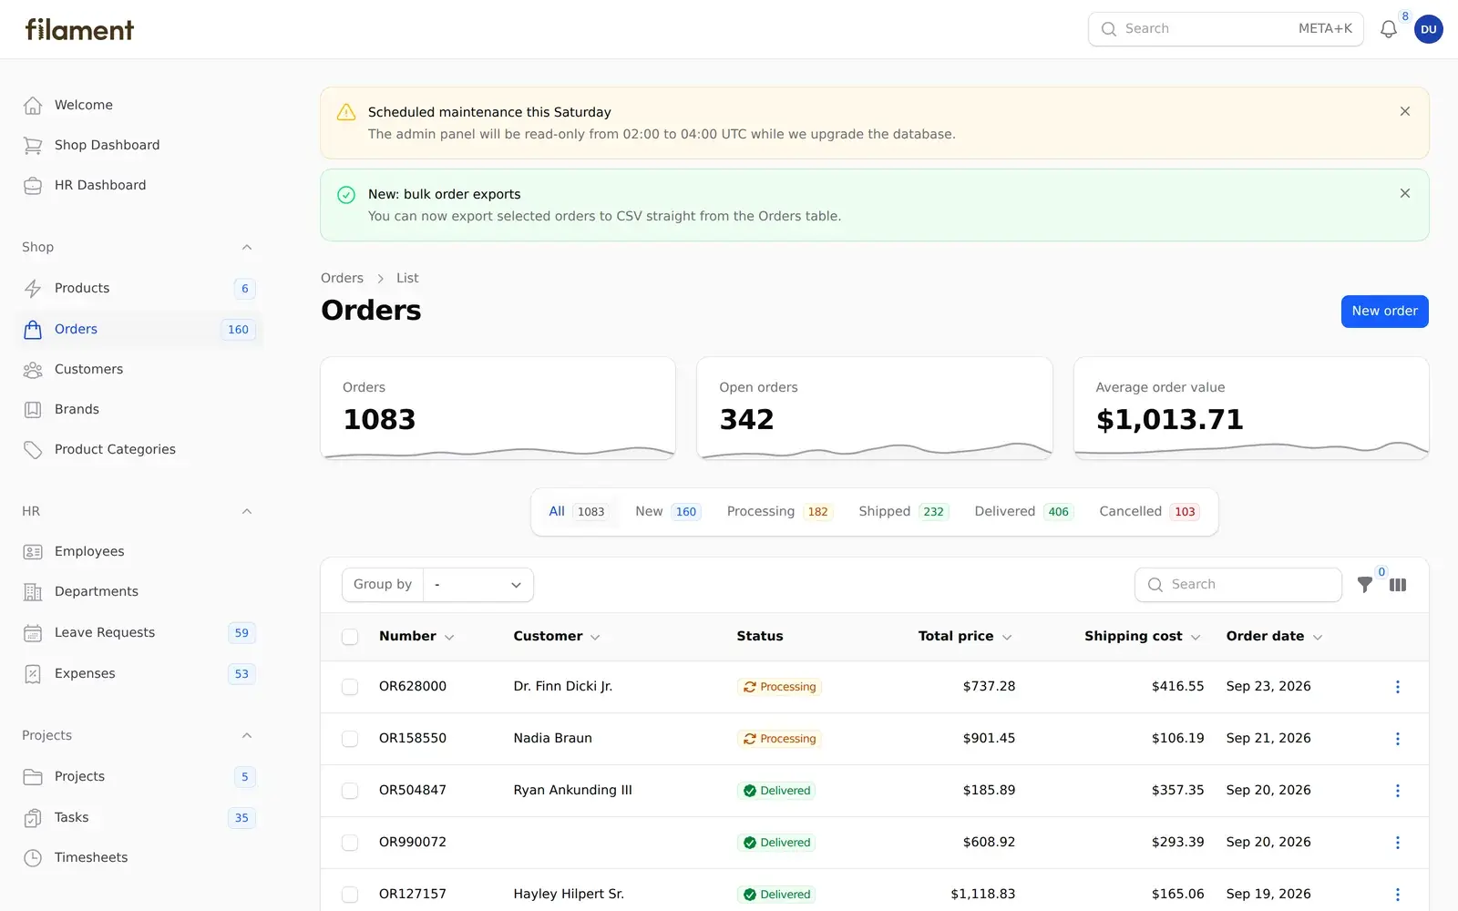Click the orders table Search field
The height and width of the screenshot is (911, 1458).
1238,585
